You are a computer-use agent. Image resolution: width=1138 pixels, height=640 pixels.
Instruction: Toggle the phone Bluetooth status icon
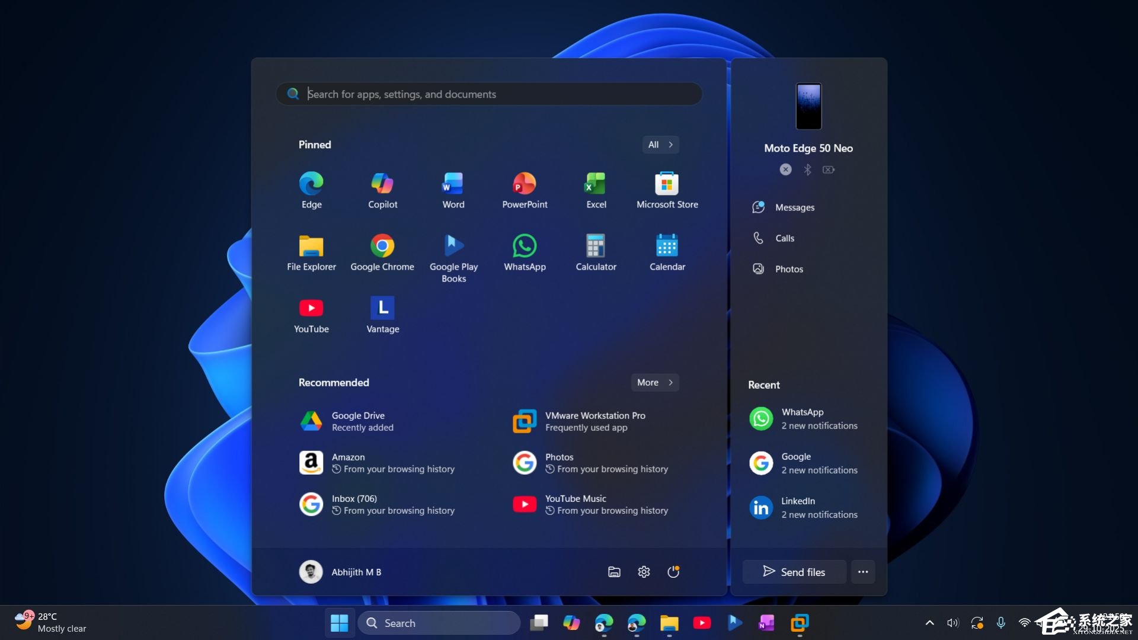pos(807,169)
